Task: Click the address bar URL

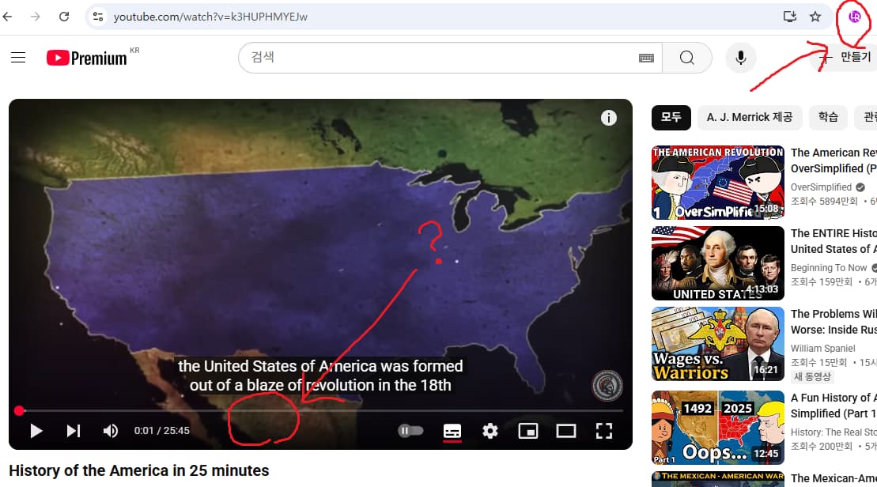Action: [x=210, y=17]
